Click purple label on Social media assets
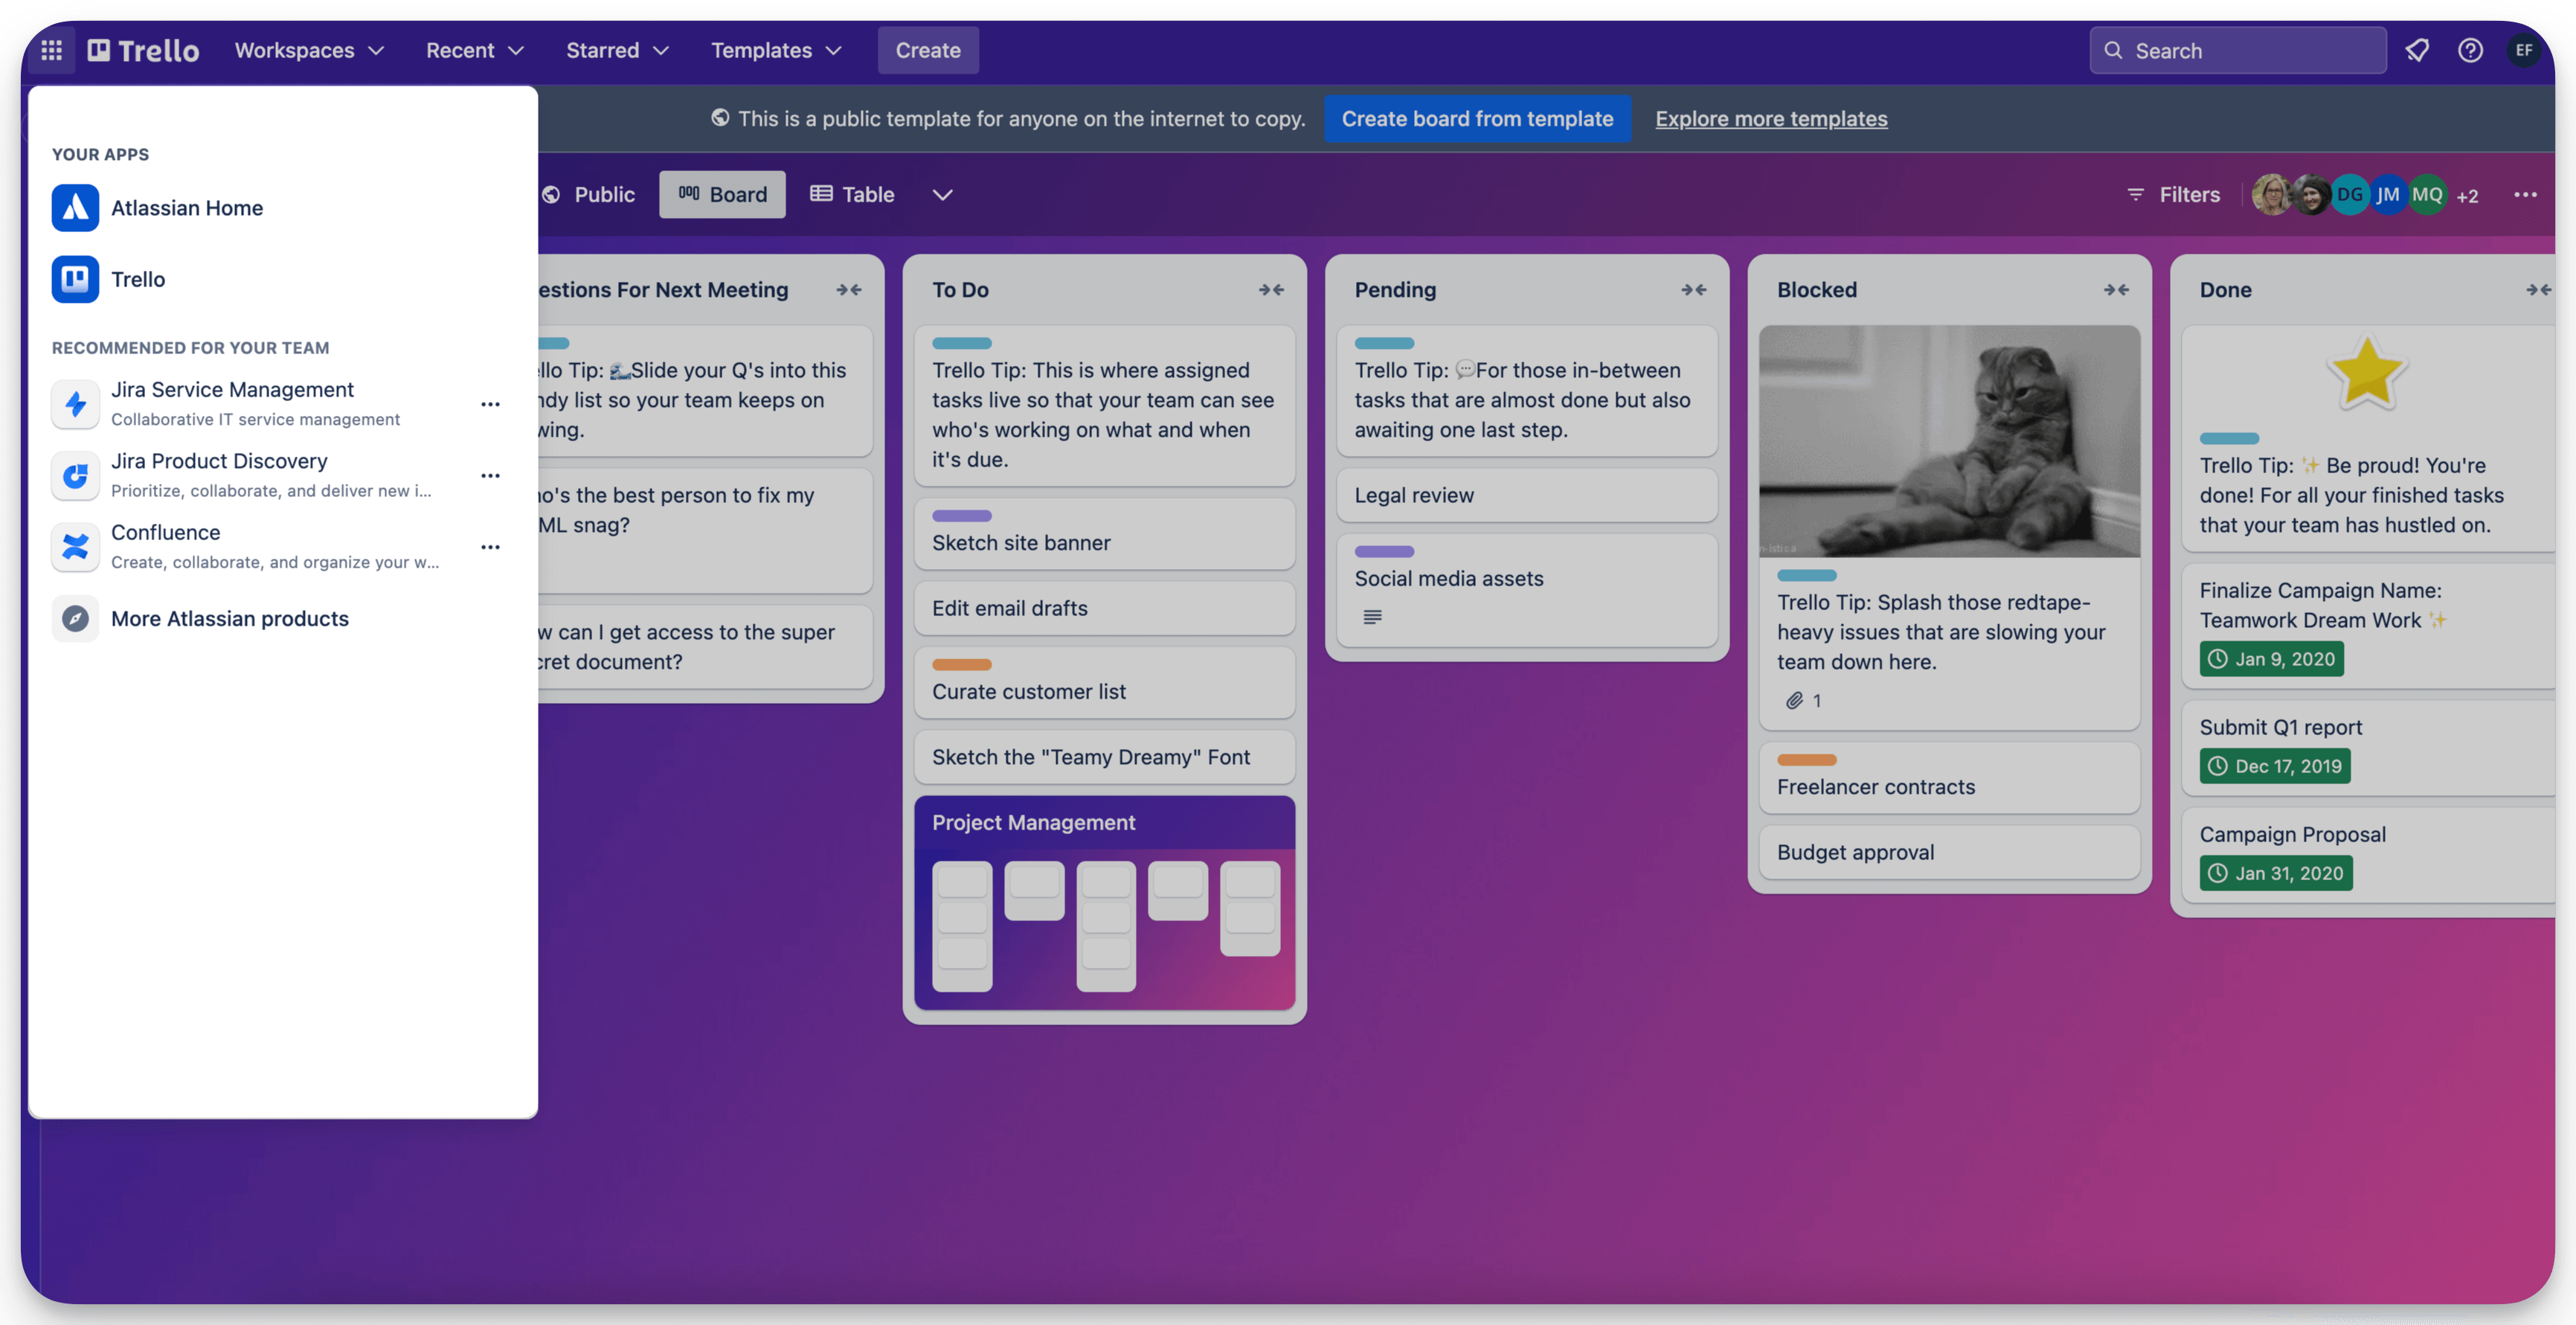2576x1325 pixels. [x=1384, y=551]
